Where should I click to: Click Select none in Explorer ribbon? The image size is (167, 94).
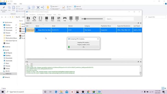click(x=78, y=9)
